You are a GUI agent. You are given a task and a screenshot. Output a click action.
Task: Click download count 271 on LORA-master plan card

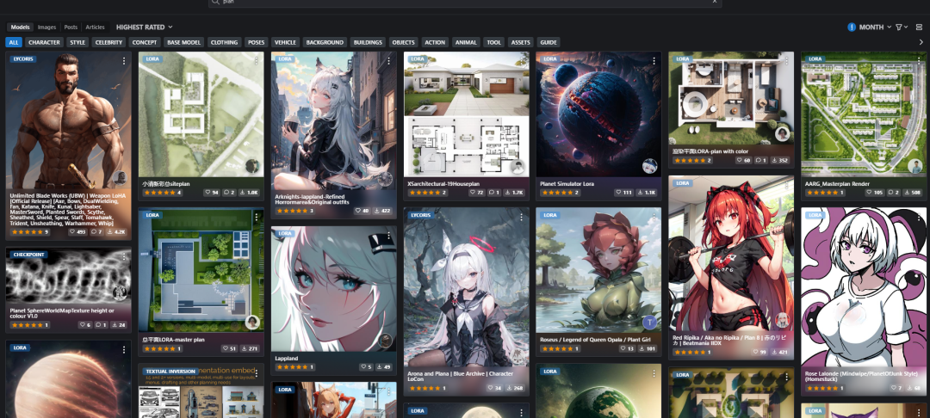pos(251,348)
